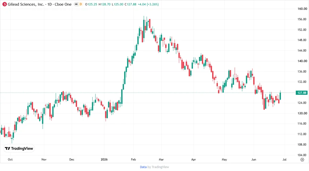Select the open value 125.25

(92, 4)
